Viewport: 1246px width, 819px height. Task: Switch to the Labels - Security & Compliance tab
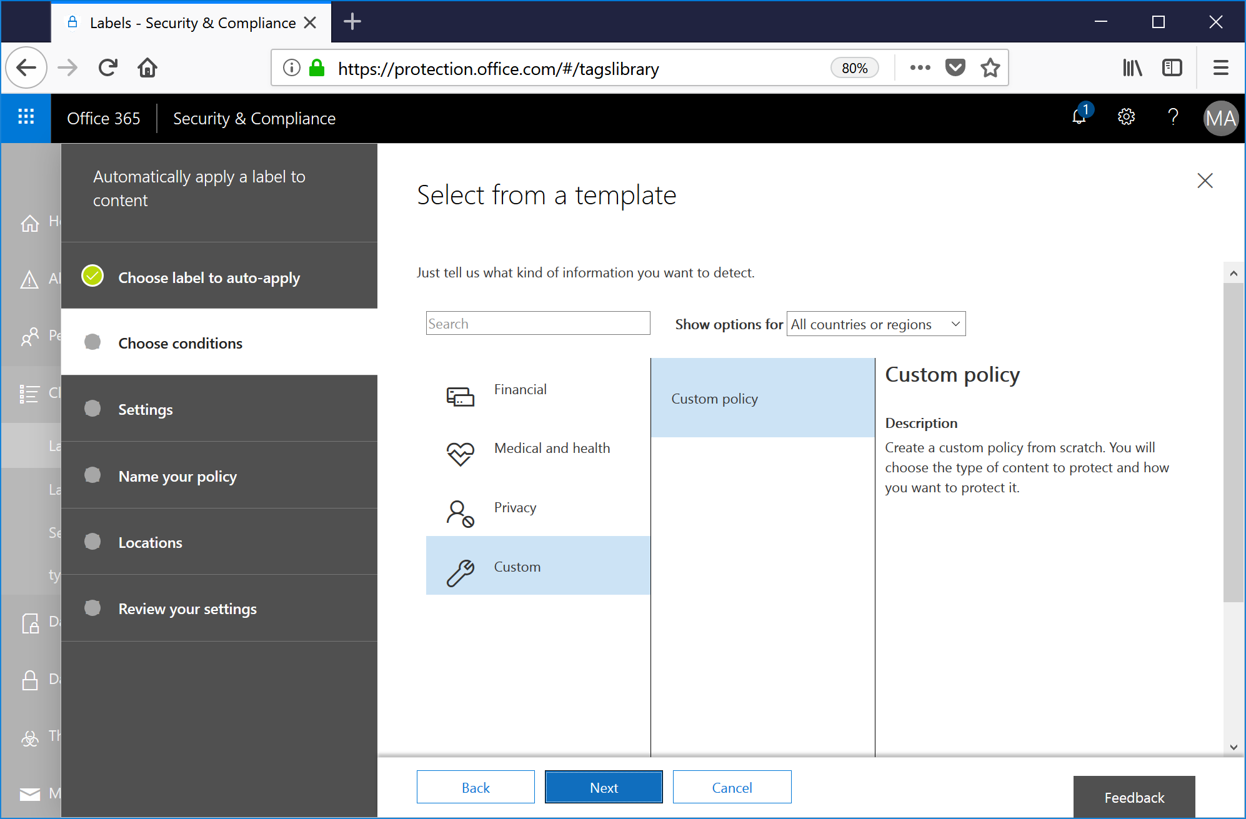[187, 22]
